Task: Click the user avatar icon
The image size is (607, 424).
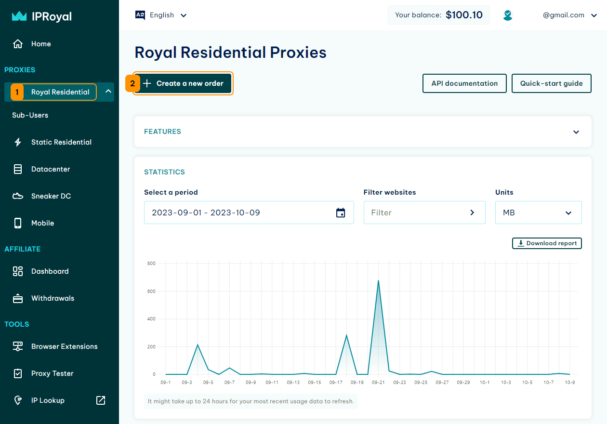Action: (x=508, y=15)
